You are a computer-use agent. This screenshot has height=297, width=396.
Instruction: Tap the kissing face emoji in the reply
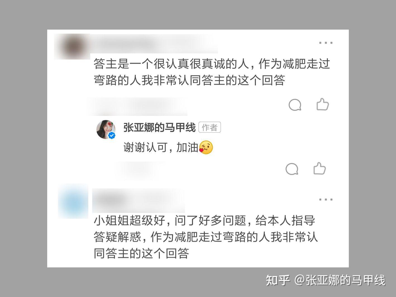pyautogui.click(x=206, y=147)
